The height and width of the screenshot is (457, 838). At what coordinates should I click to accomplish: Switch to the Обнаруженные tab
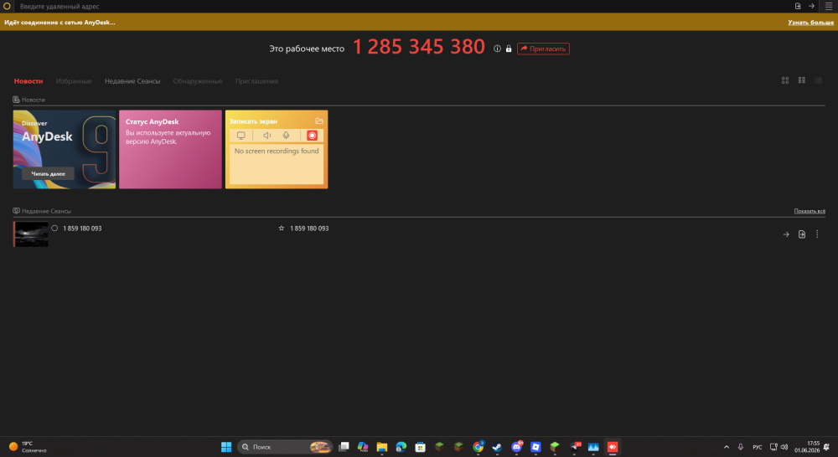pos(198,81)
